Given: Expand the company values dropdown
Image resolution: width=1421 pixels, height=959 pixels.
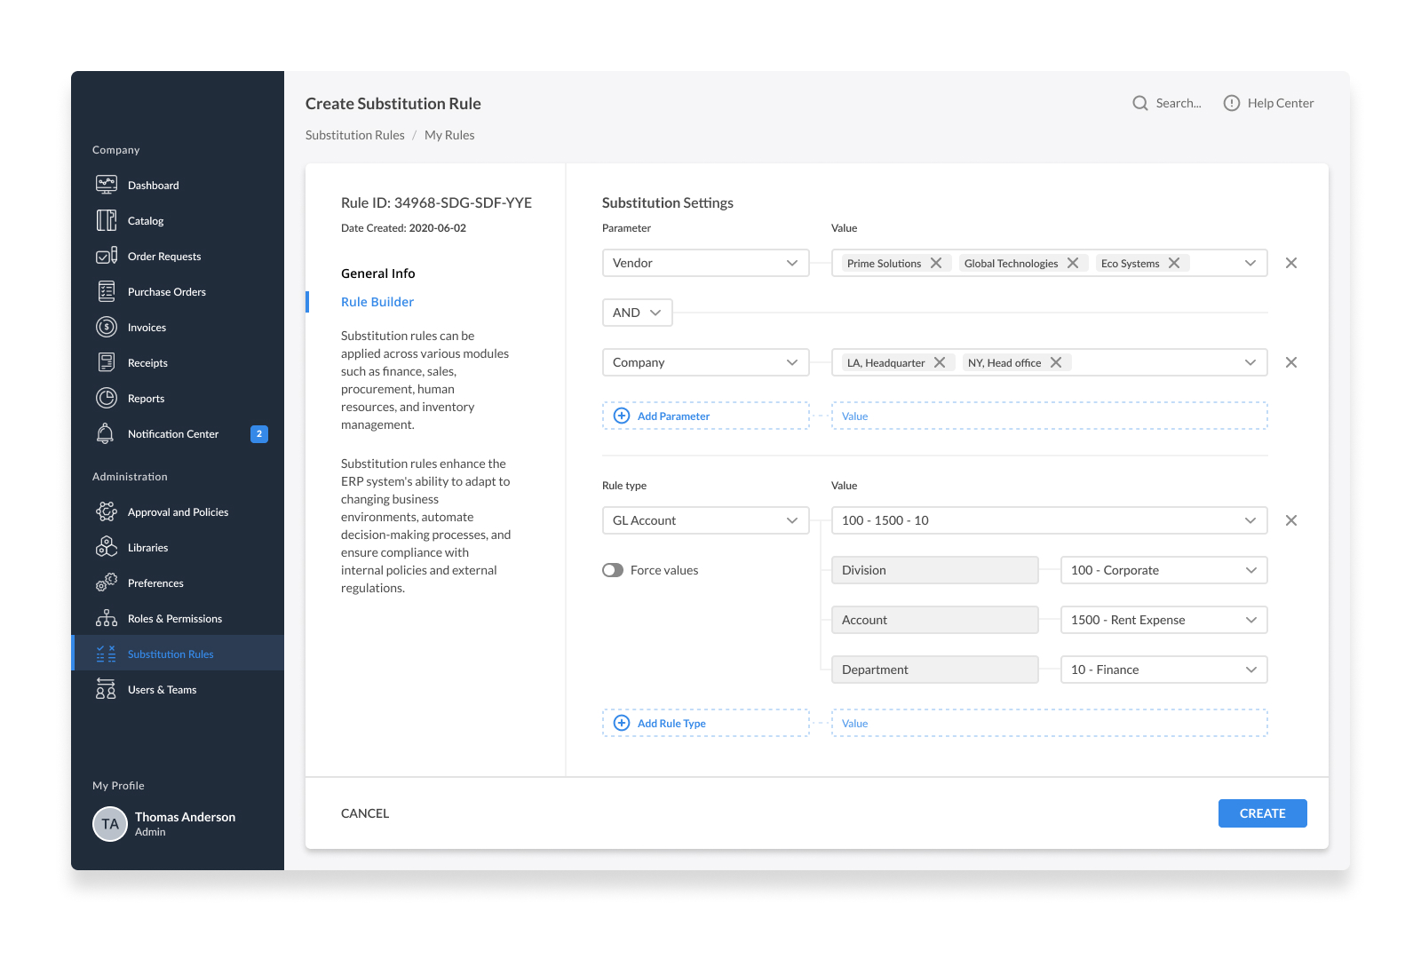Looking at the screenshot, I should pos(1250,362).
